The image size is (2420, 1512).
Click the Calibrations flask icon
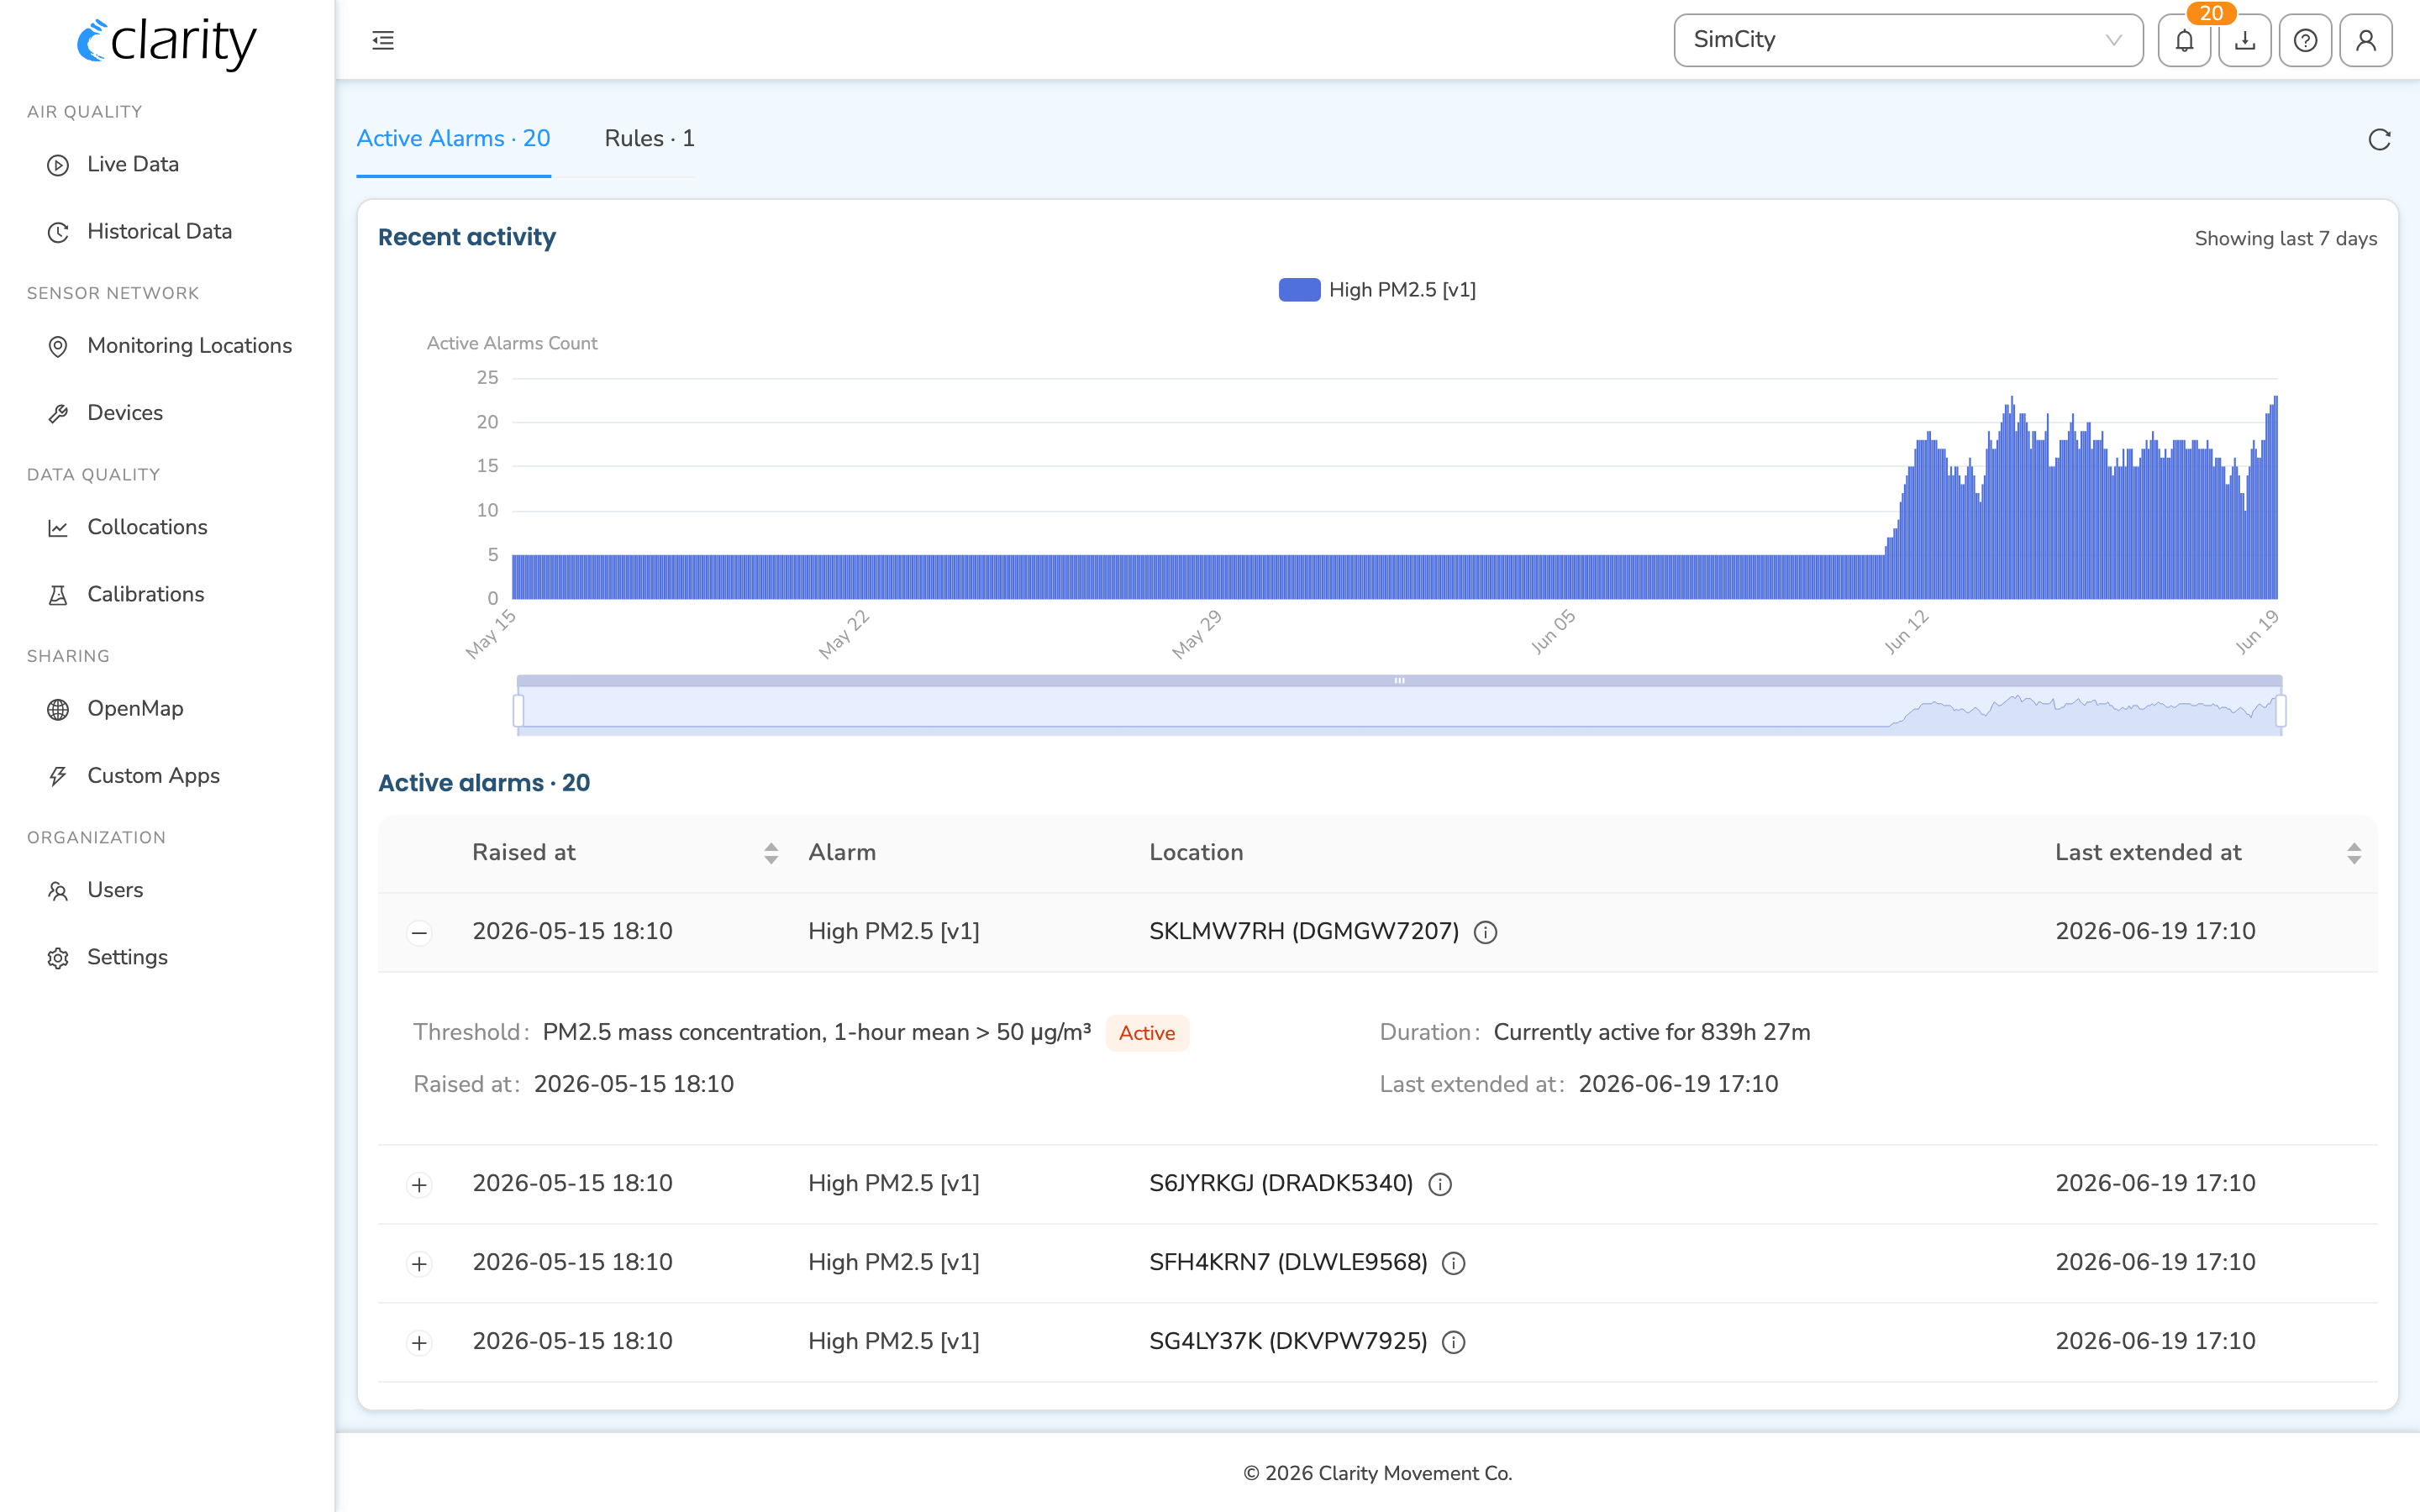pos(58,595)
